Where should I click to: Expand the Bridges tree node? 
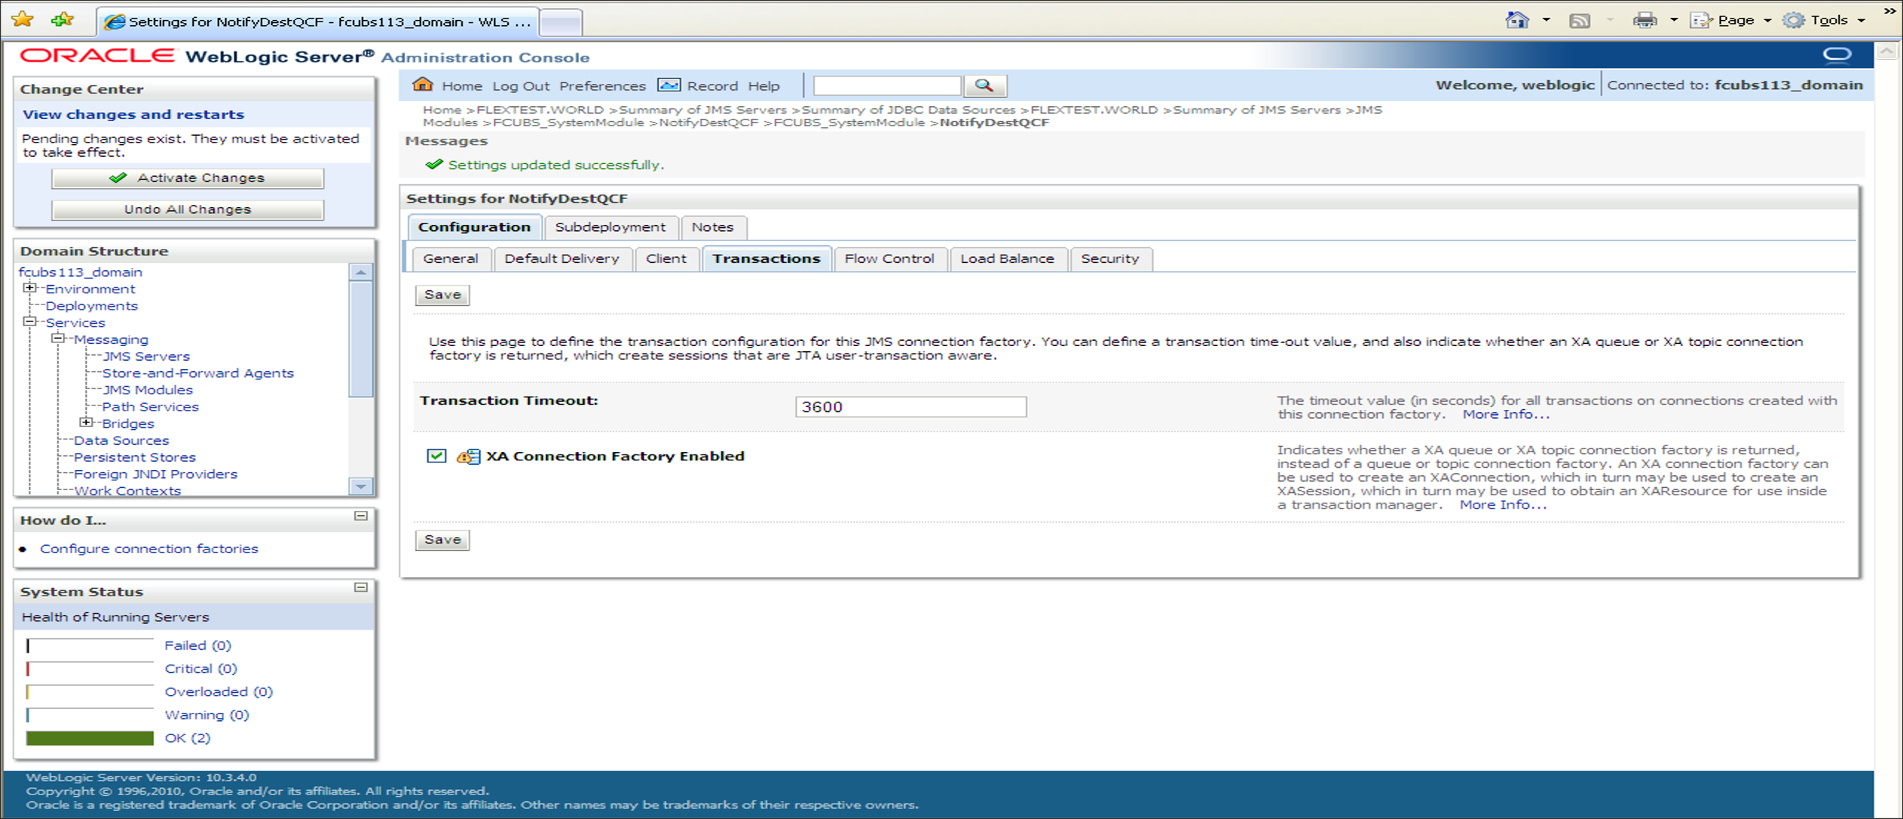pos(86,422)
